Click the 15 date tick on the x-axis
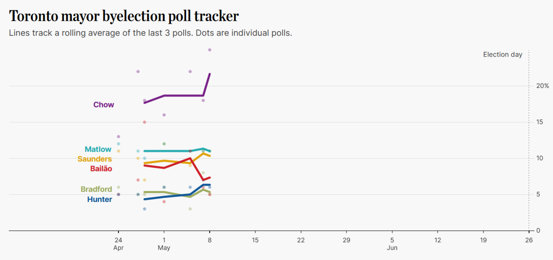 (x=255, y=240)
